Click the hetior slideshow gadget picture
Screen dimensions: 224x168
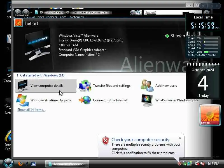click(210, 115)
